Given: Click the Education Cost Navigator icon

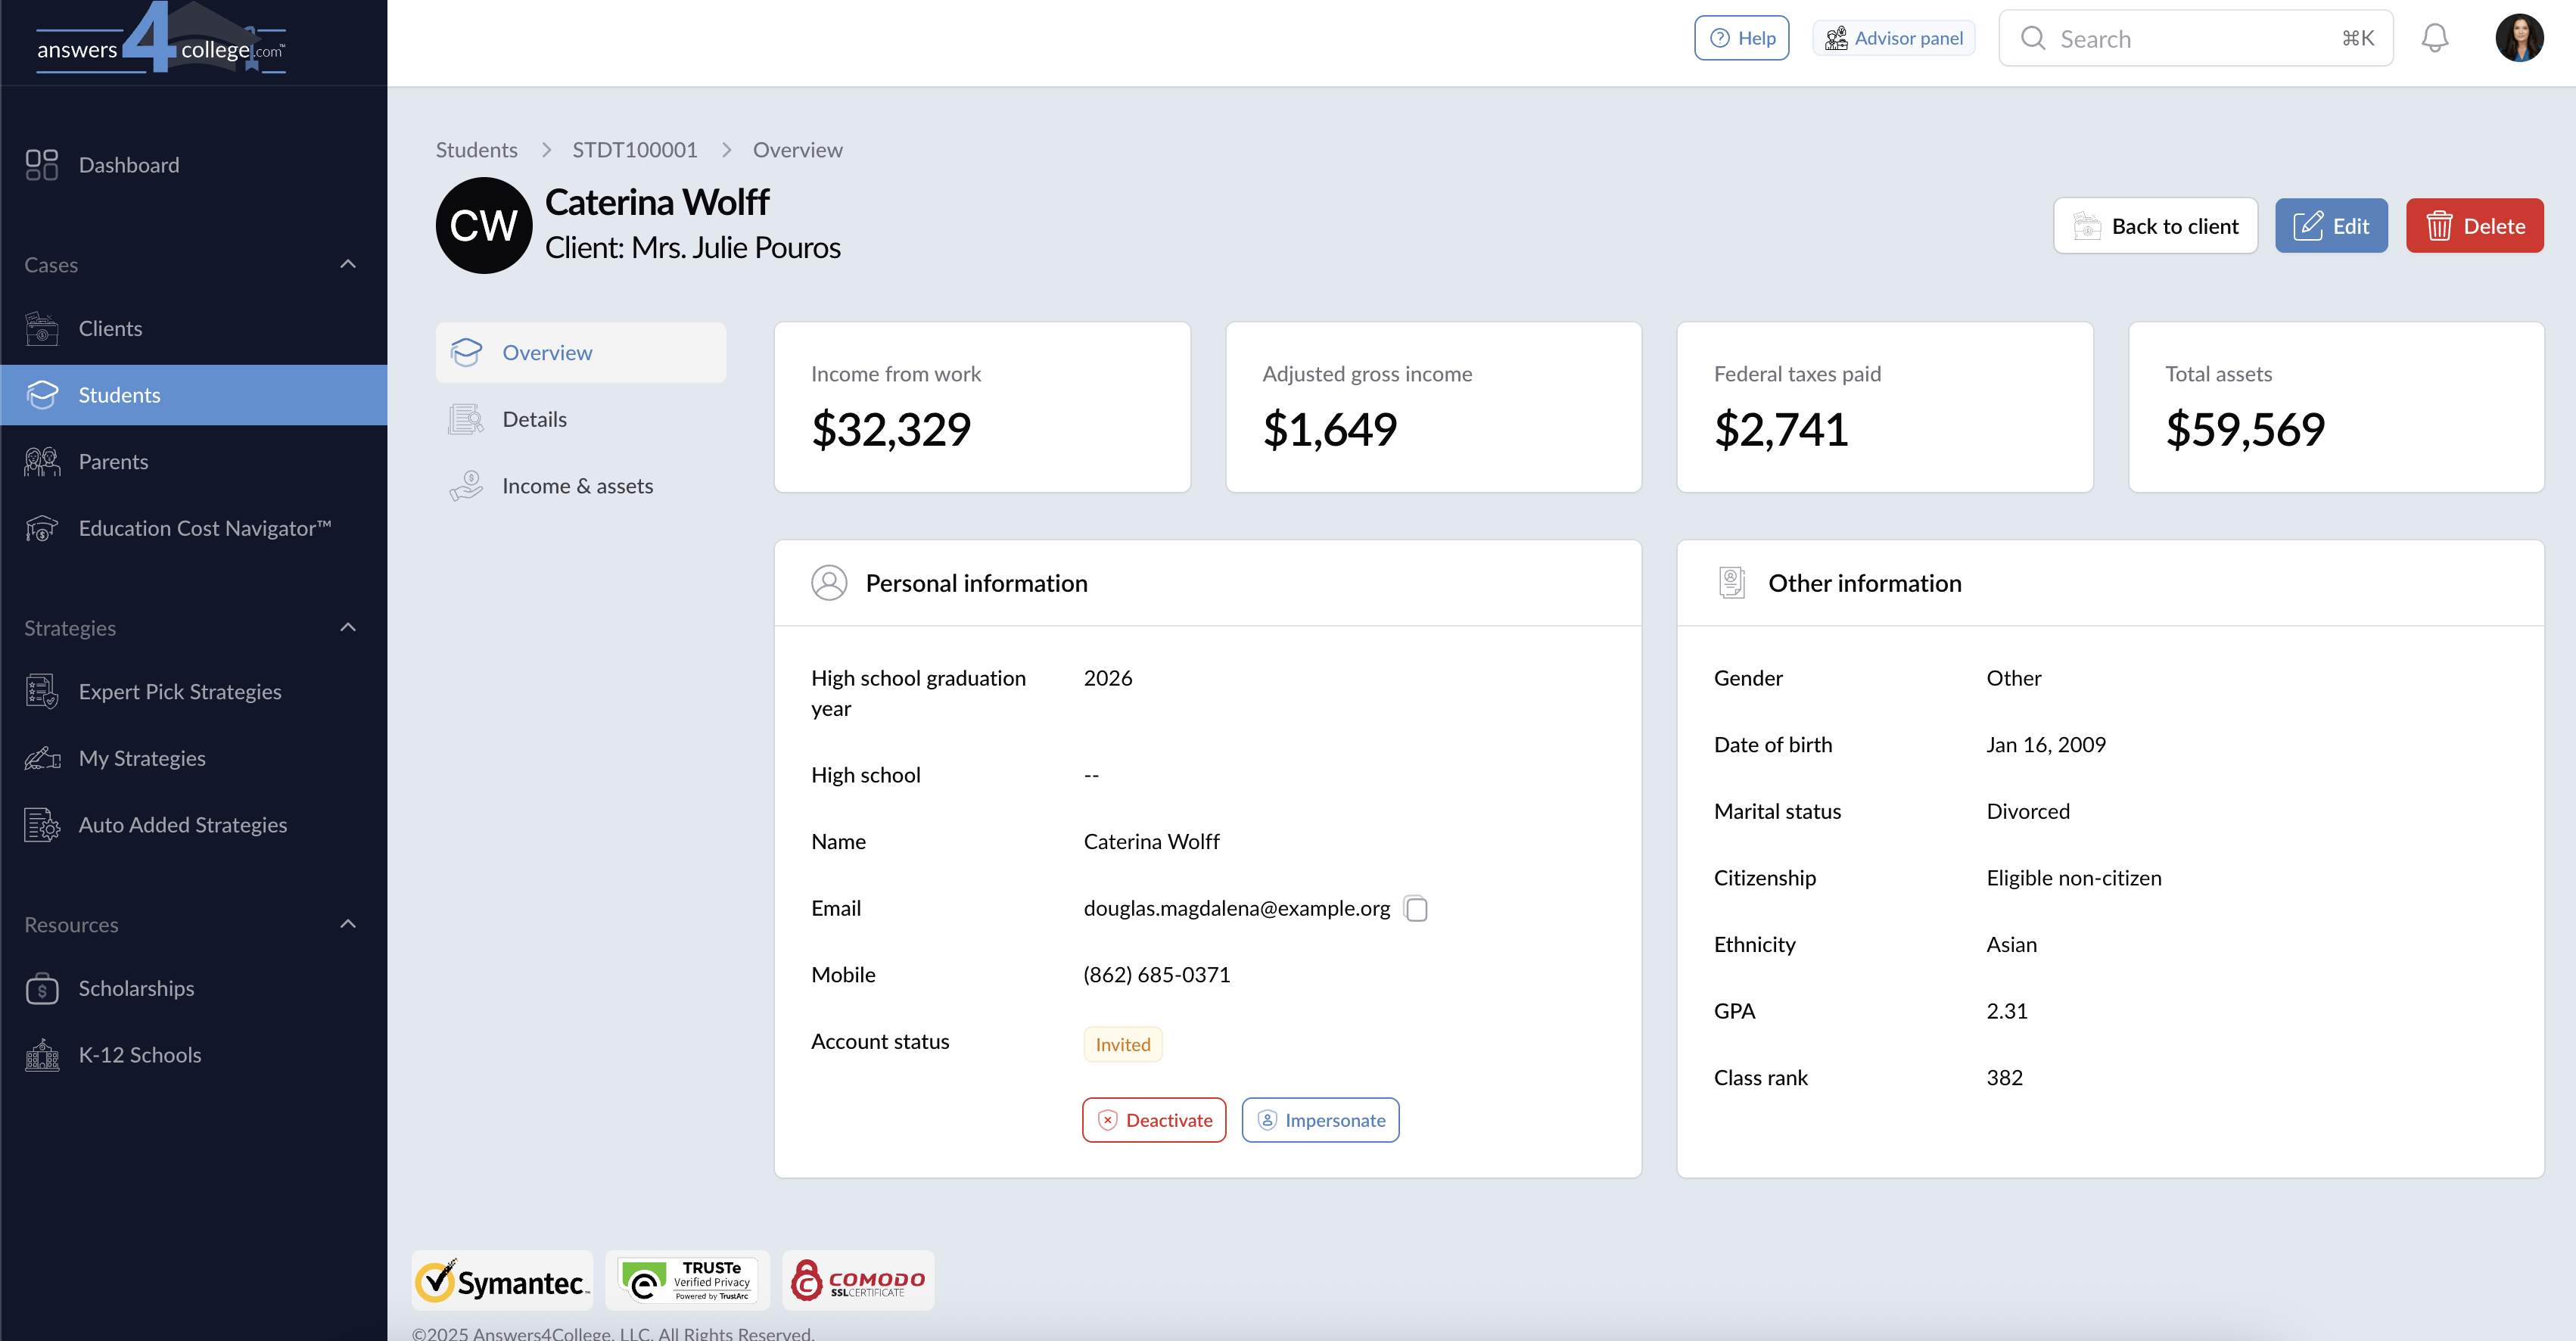Looking at the screenshot, I should 41,528.
